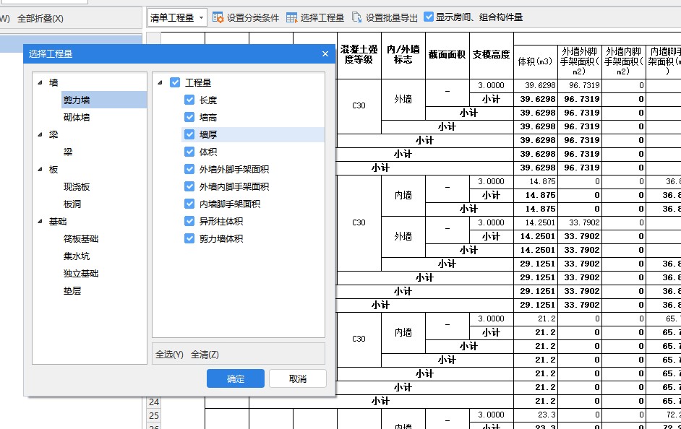Uncheck 内墙脚手架面积 checkbox

click(189, 204)
